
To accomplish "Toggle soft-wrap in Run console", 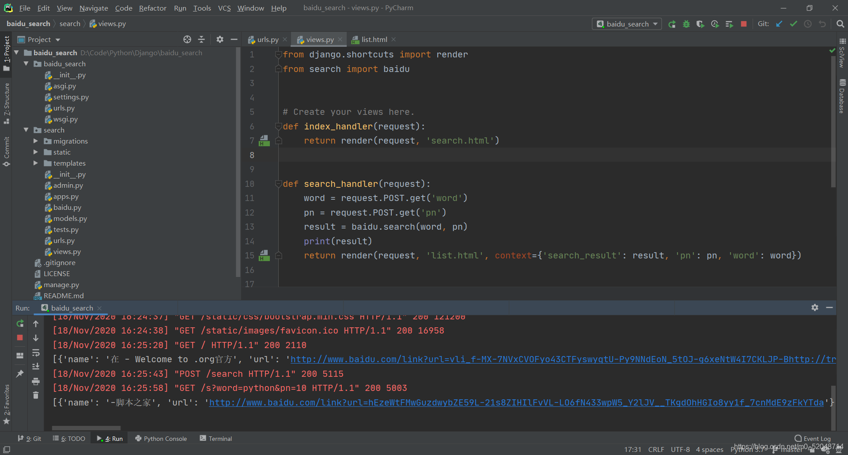I will pos(36,353).
